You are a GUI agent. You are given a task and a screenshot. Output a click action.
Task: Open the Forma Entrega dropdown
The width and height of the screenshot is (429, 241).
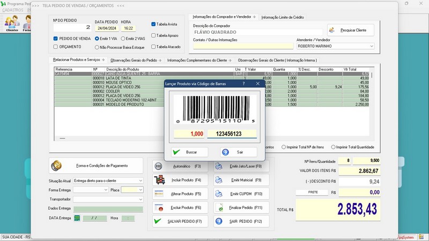pyautogui.click(x=106, y=190)
